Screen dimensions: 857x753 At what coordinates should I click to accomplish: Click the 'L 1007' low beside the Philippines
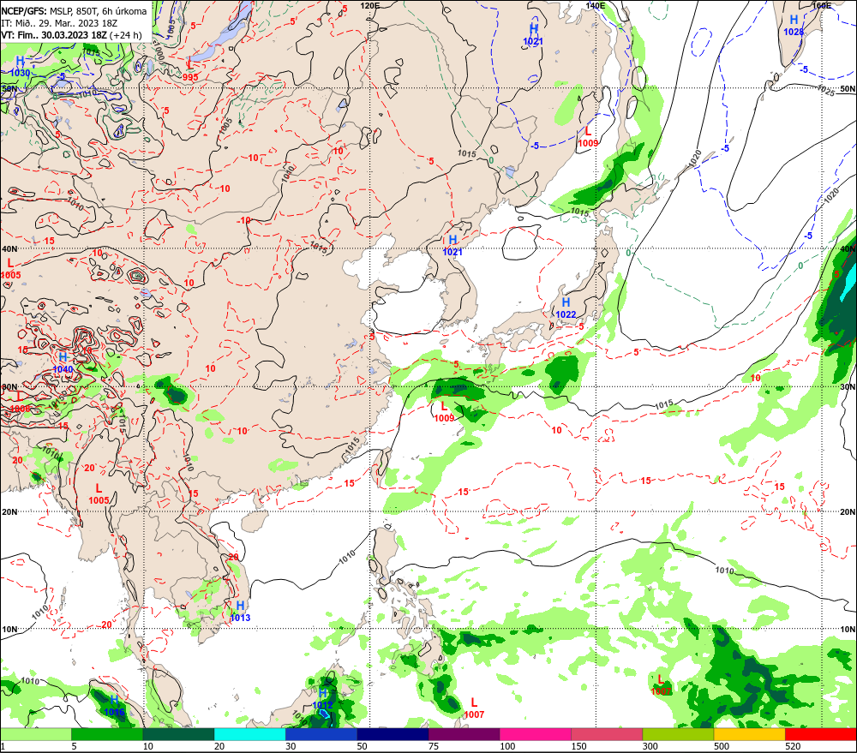tap(474, 708)
